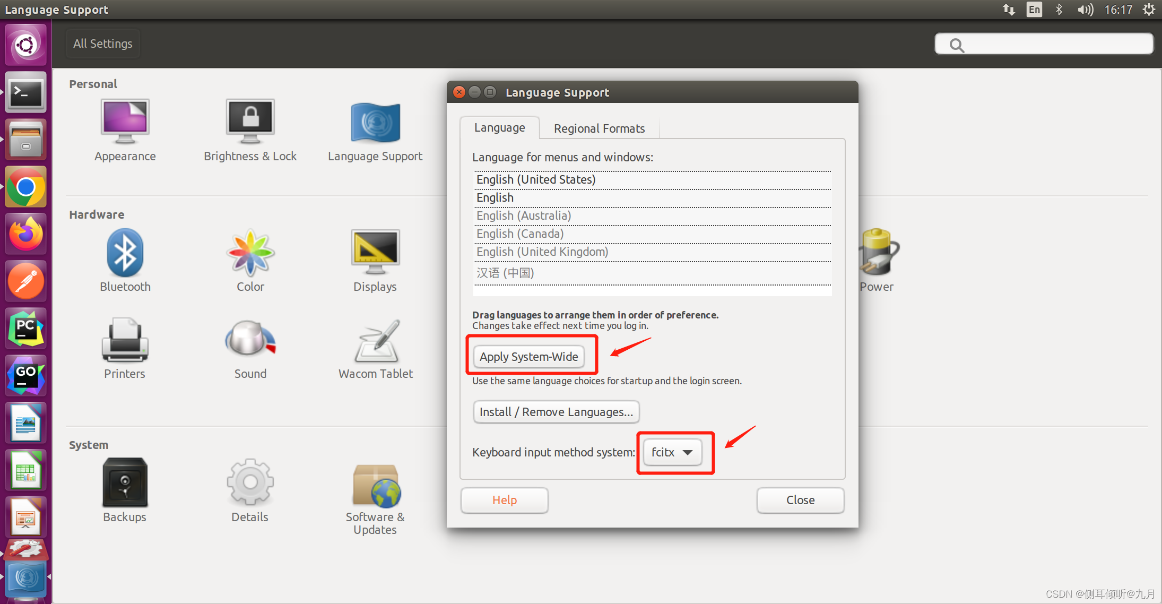The width and height of the screenshot is (1162, 604).
Task: Switch to Language tab
Action: [x=499, y=127]
